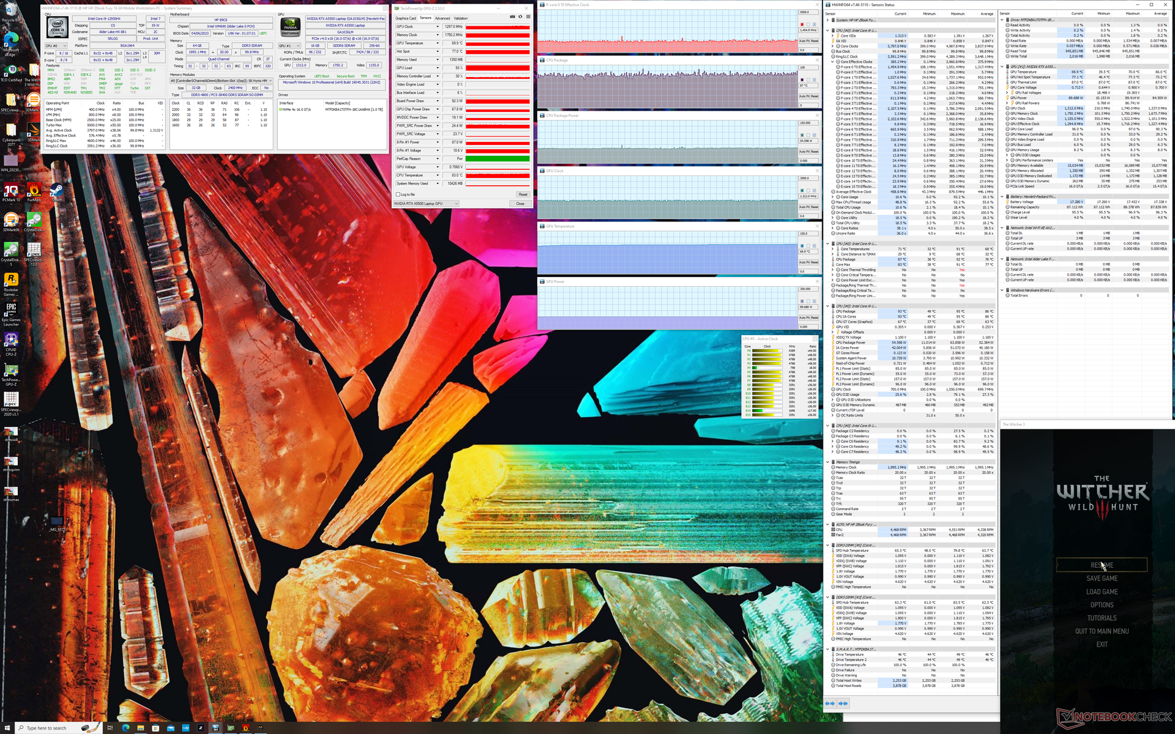
Task: Open the GPU Clock sensor dropdown
Action: click(x=438, y=27)
